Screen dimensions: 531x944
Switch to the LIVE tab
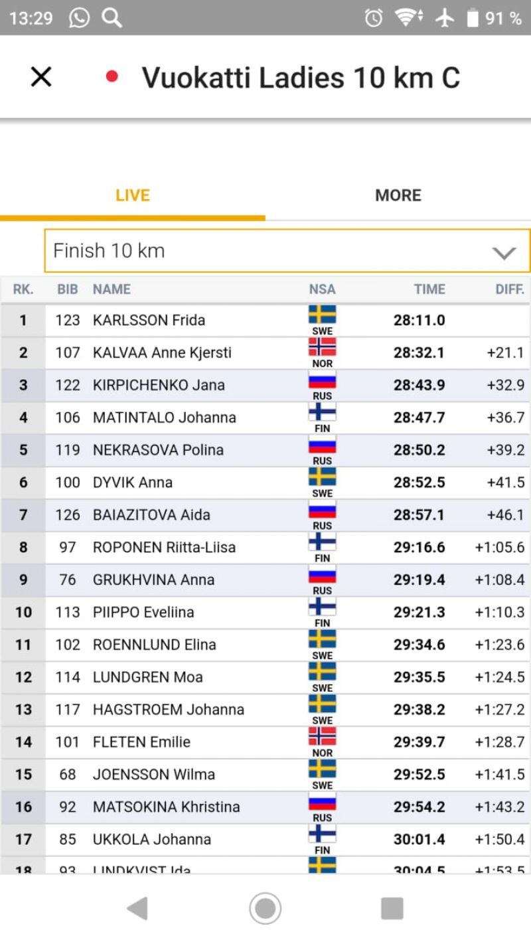click(133, 195)
